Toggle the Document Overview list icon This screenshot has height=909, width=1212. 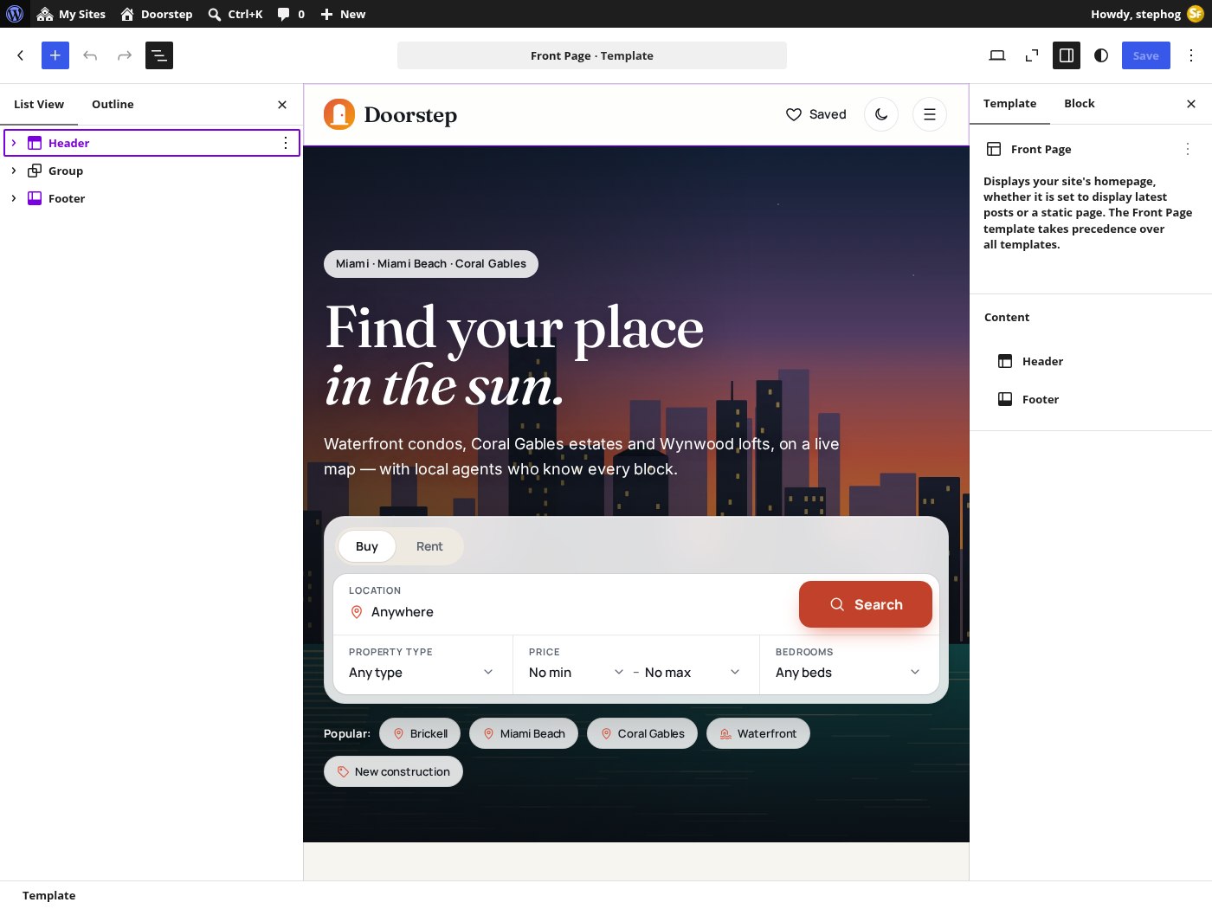click(159, 55)
